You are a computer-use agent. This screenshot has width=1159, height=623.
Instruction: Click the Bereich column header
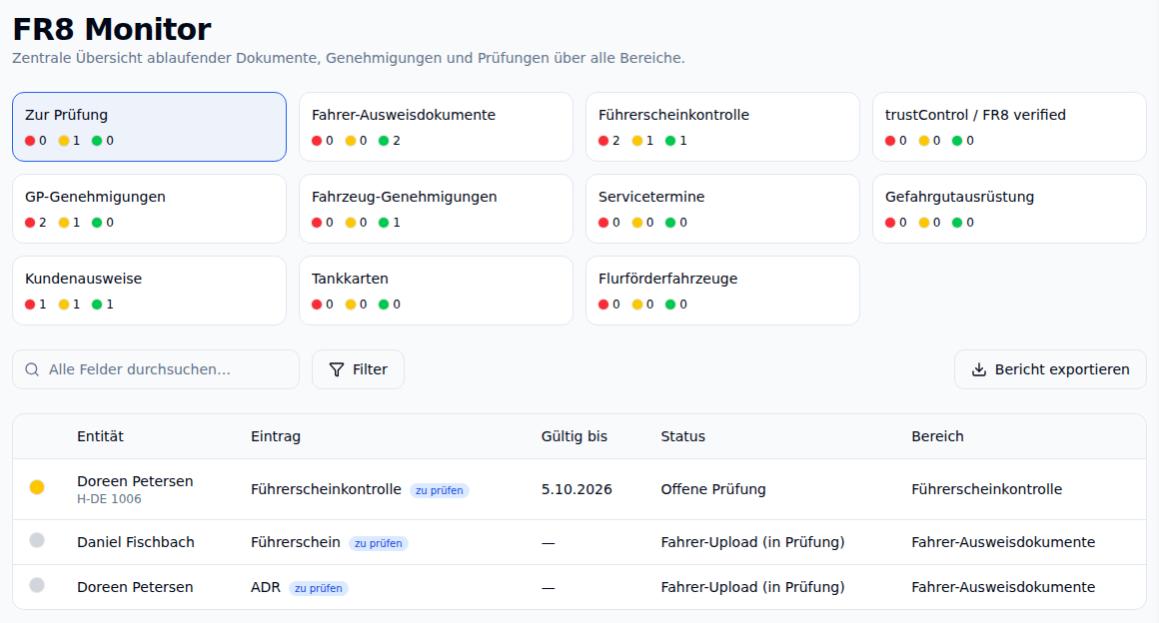click(x=937, y=436)
